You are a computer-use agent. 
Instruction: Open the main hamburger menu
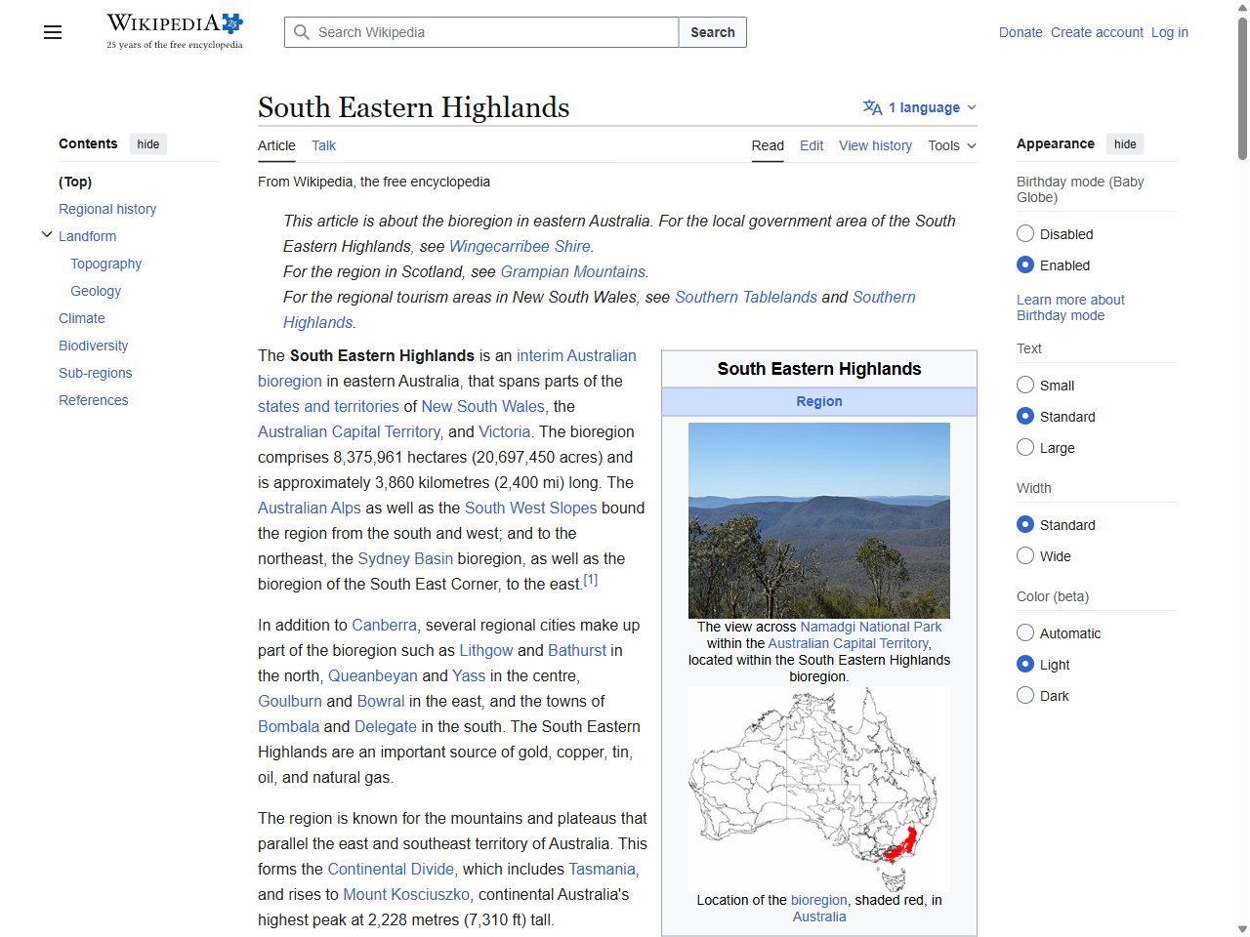click(52, 32)
